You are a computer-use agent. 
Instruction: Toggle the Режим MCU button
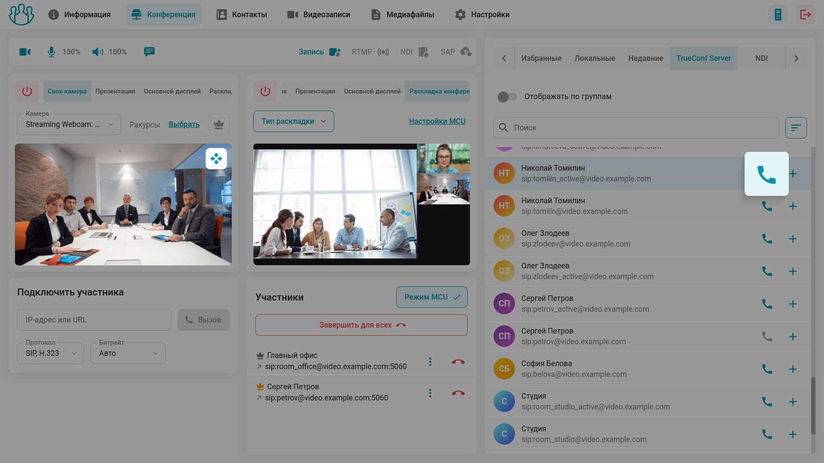pyautogui.click(x=432, y=297)
